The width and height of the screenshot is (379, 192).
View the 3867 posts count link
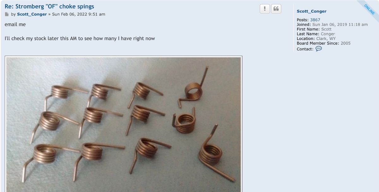[315, 20]
